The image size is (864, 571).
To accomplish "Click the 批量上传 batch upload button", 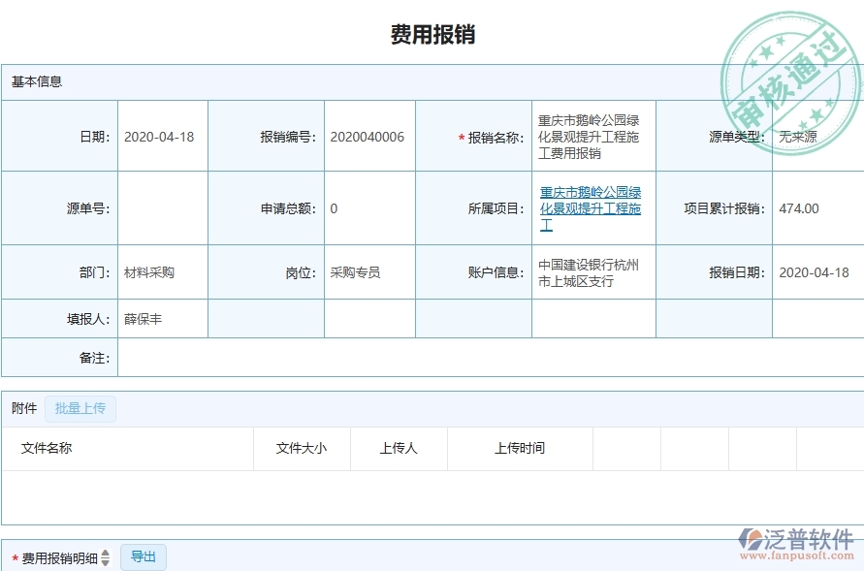I will (x=81, y=408).
